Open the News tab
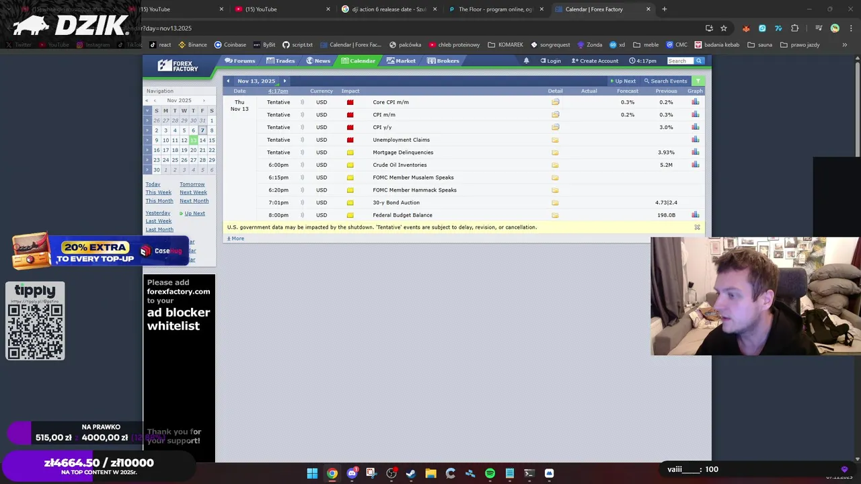The width and height of the screenshot is (861, 484). click(318, 61)
